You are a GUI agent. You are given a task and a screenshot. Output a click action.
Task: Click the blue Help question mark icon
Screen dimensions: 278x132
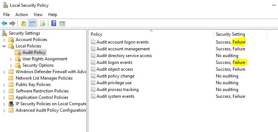point(54,23)
